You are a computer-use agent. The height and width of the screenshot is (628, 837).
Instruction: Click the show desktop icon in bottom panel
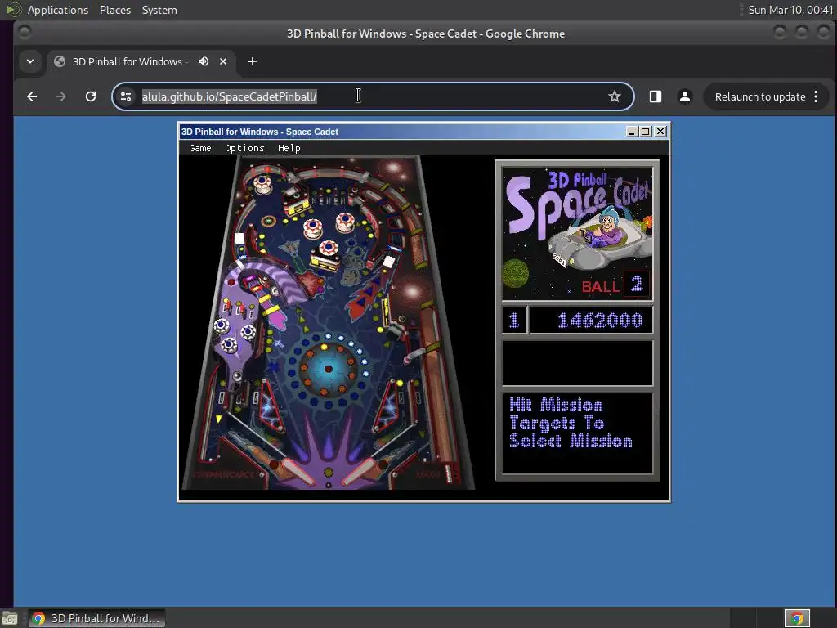pyautogui.click(x=10, y=618)
